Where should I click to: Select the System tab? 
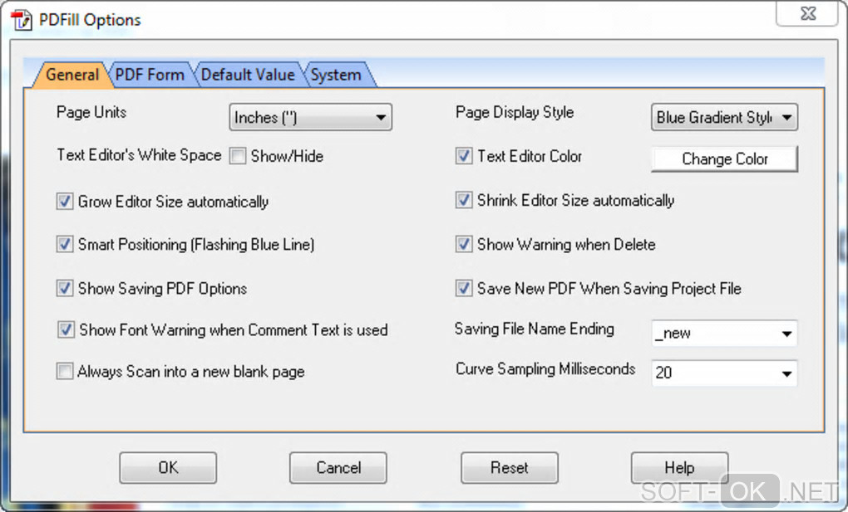coord(336,75)
